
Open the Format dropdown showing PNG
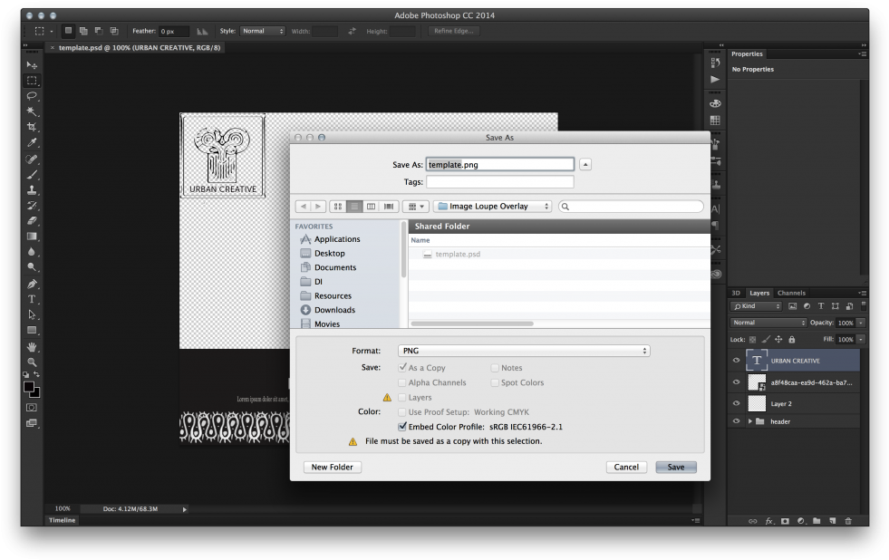[x=523, y=350]
